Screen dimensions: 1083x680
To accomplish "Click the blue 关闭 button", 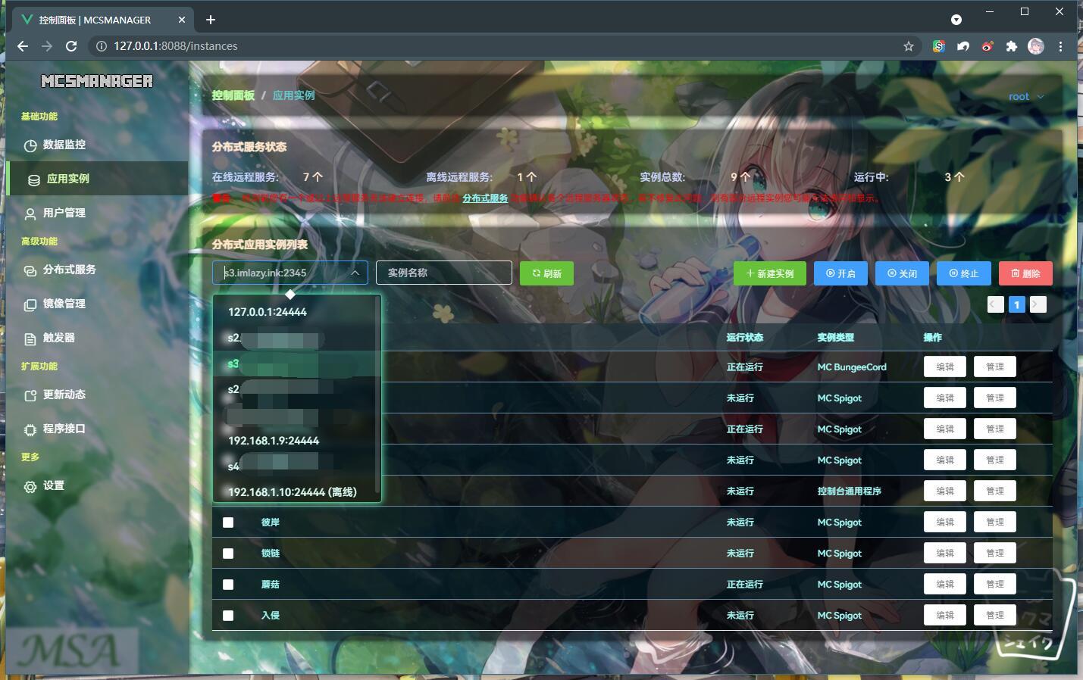I will pyautogui.click(x=902, y=273).
